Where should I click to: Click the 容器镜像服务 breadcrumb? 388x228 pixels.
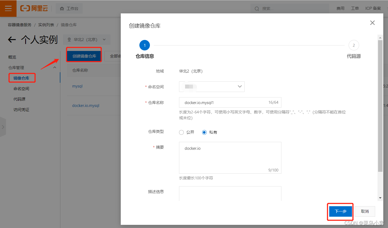[x=20, y=25]
